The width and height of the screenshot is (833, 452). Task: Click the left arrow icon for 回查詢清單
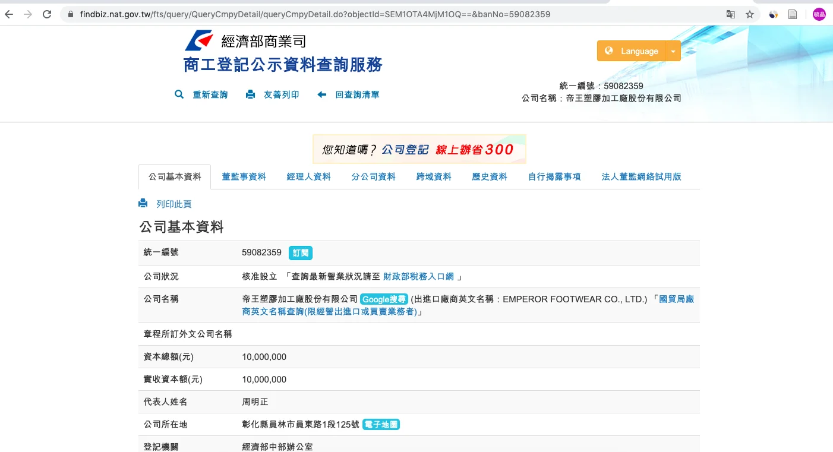(x=322, y=94)
